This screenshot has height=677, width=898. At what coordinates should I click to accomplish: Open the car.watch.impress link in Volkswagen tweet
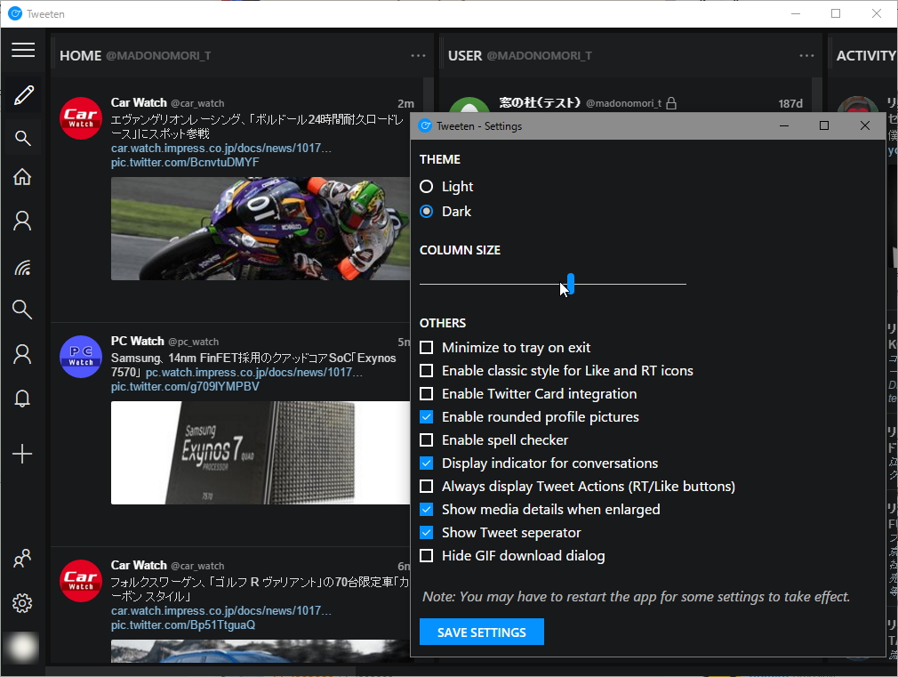click(x=221, y=610)
